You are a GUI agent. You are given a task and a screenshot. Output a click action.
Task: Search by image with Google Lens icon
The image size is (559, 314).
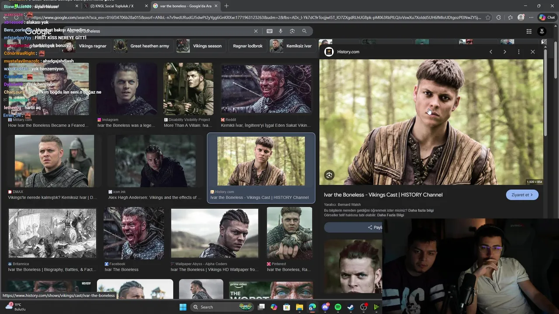[x=292, y=31]
